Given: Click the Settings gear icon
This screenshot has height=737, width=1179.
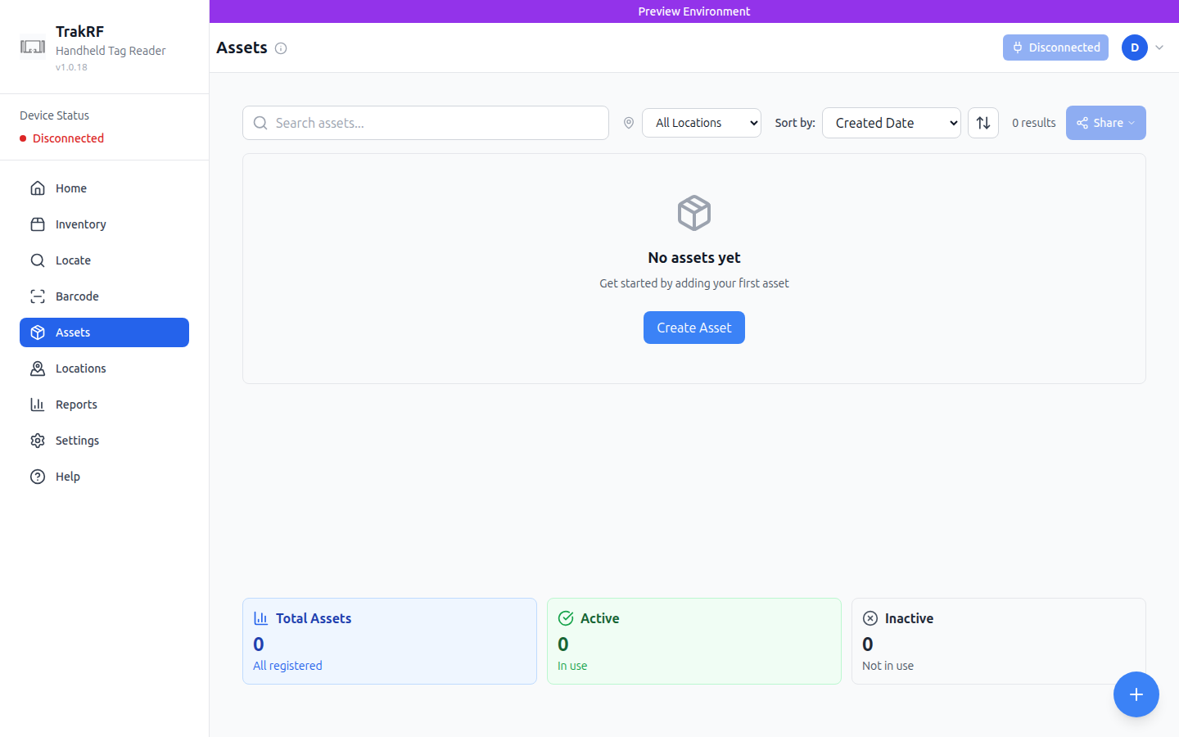Looking at the screenshot, I should (38, 440).
